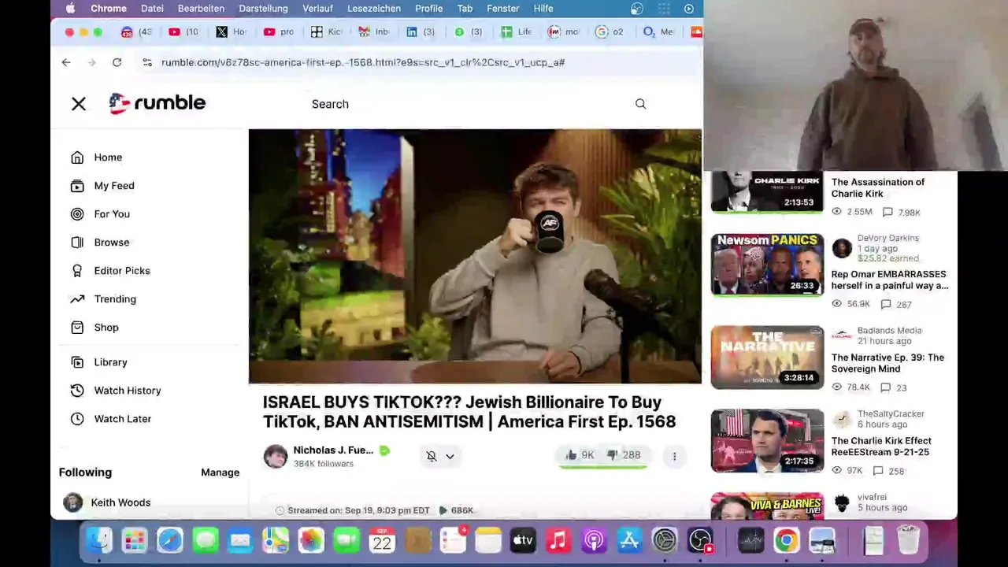1008x567 pixels.
Task: Click the Chrome address bar URL
Action: click(363, 62)
